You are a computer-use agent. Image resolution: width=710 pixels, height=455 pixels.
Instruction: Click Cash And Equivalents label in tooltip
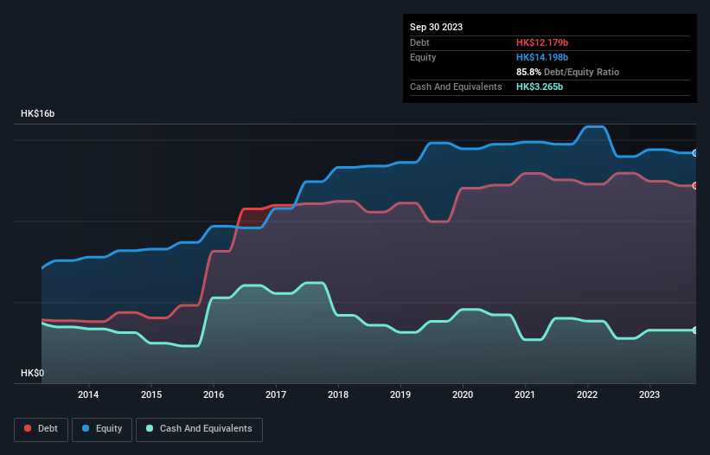[456, 87]
